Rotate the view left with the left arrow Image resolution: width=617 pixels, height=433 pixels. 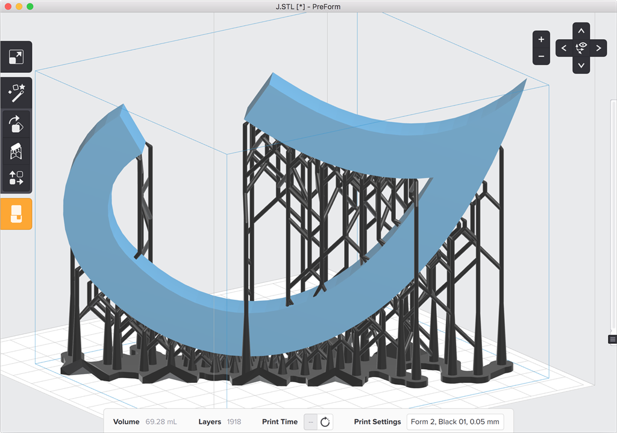click(x=564, y=48)
